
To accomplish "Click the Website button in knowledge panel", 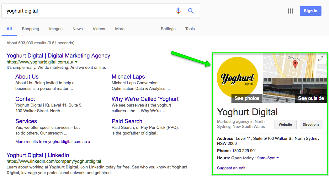I will click(285, 124).
